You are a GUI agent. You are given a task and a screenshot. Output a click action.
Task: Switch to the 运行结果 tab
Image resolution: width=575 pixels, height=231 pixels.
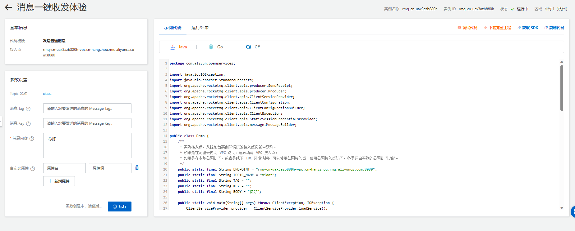point(200,28)
